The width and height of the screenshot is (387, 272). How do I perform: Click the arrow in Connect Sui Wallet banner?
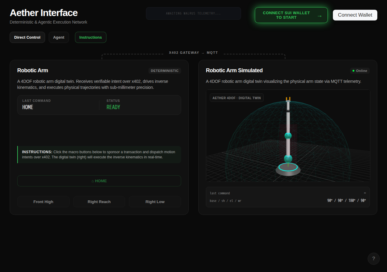pos(319,15)
